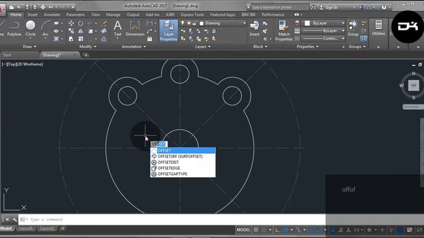The height and width of the screenshot is (238, 424).
Task: Insert a Table from Annotation panel
Action: (x=150, y=39)
